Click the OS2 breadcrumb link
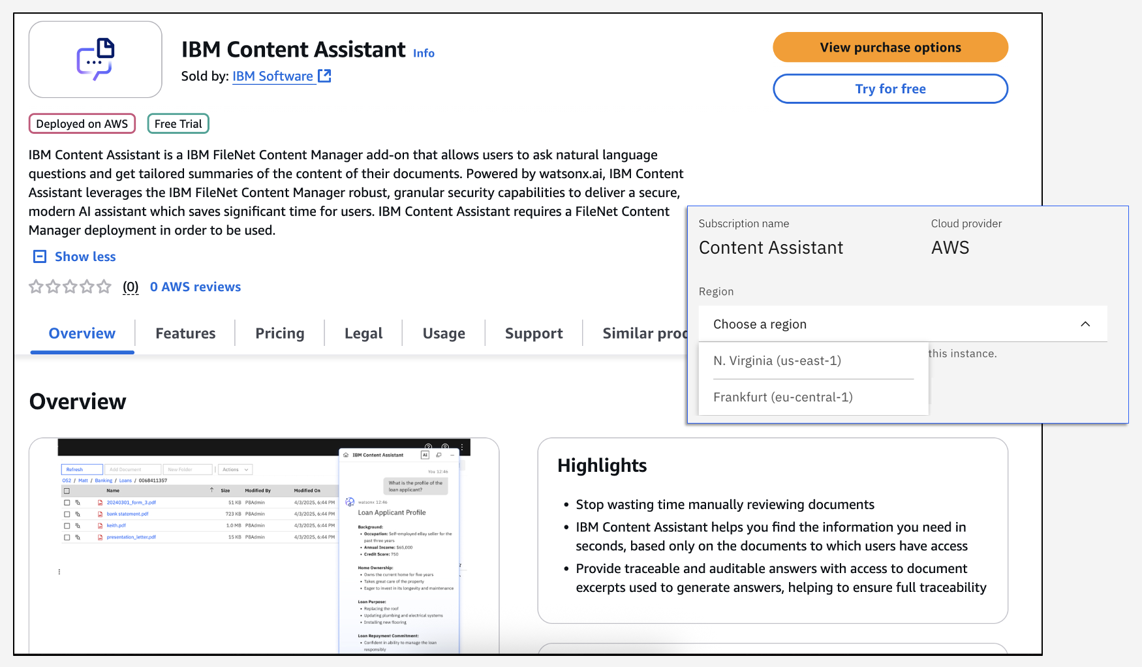The image size is (1142, 667). point(67,480)
